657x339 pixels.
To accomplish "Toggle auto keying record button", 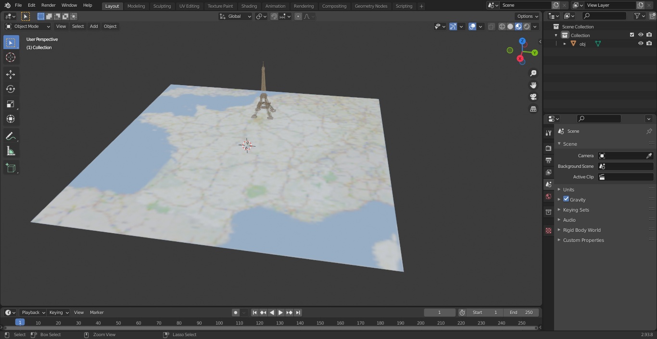I will tap(236, 313).
